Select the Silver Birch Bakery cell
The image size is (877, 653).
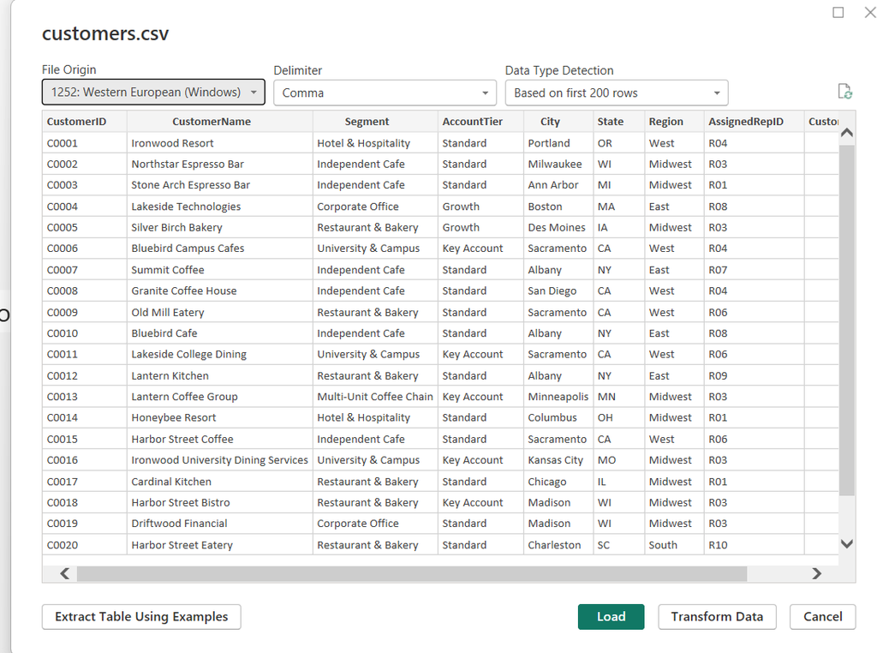click(x=220, y=228)
